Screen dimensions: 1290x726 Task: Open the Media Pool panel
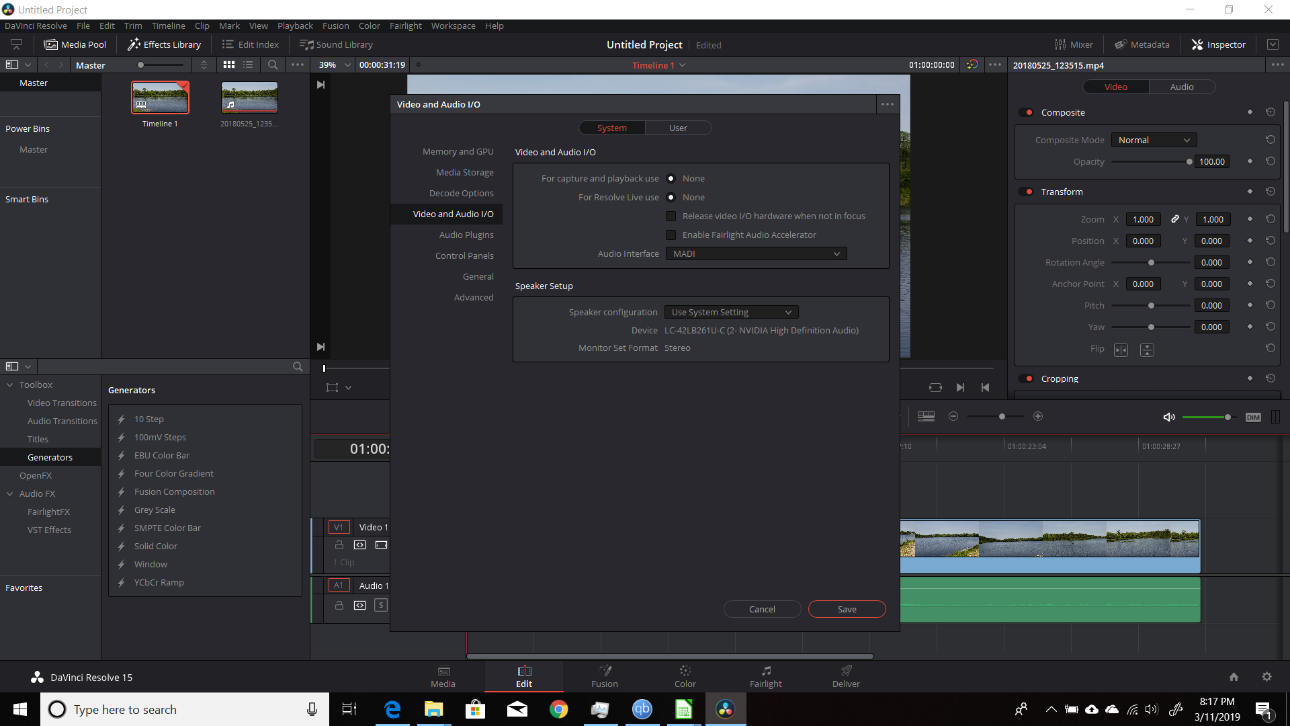[75, 44]
